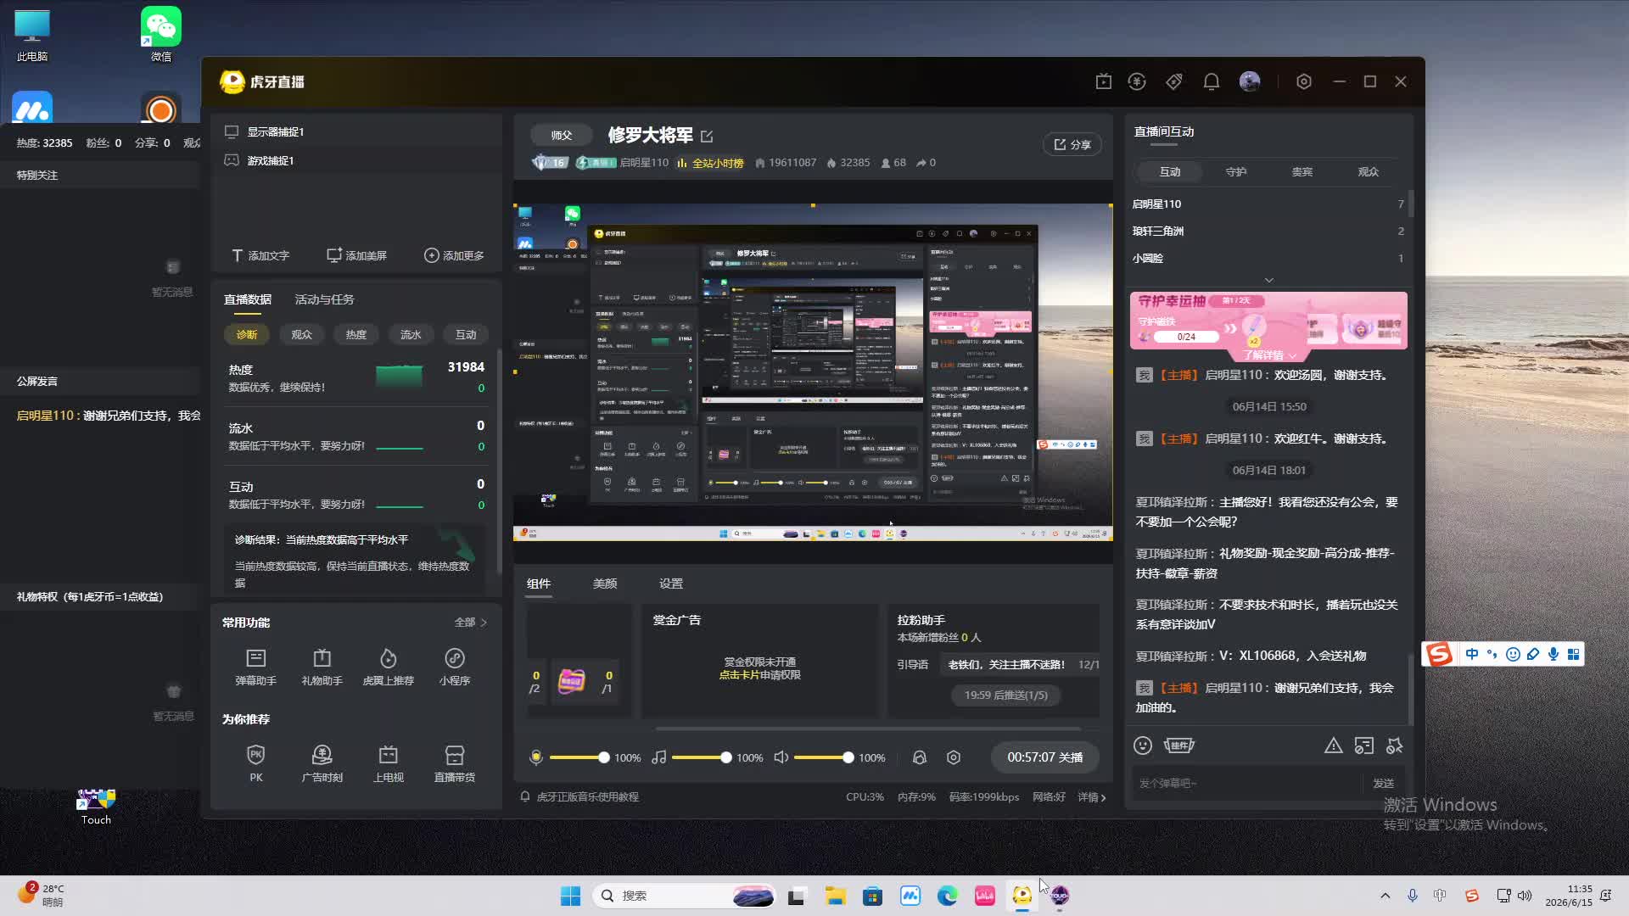Switch to the 直播数据 tab
The image size is (1629, 916).
[248, 299]
